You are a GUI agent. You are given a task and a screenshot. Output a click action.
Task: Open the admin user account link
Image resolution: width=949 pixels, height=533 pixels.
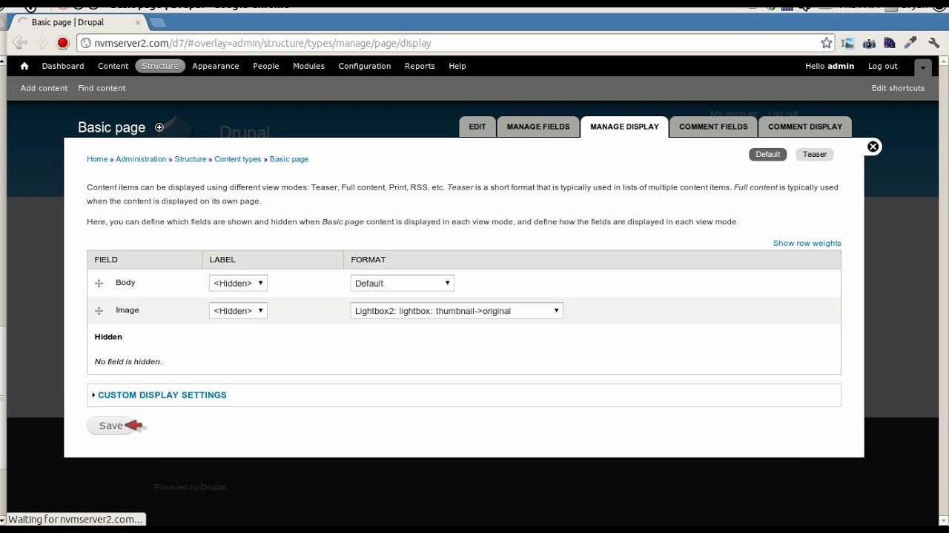coord(841,66)
